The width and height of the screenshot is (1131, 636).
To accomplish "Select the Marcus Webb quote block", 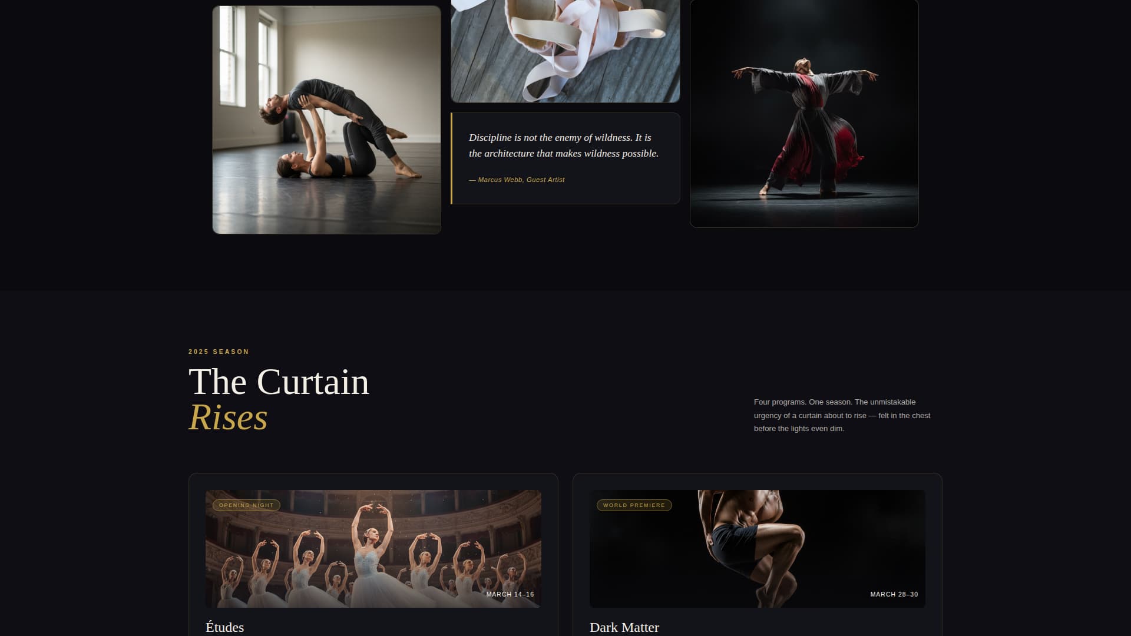I will click(565, 158).
